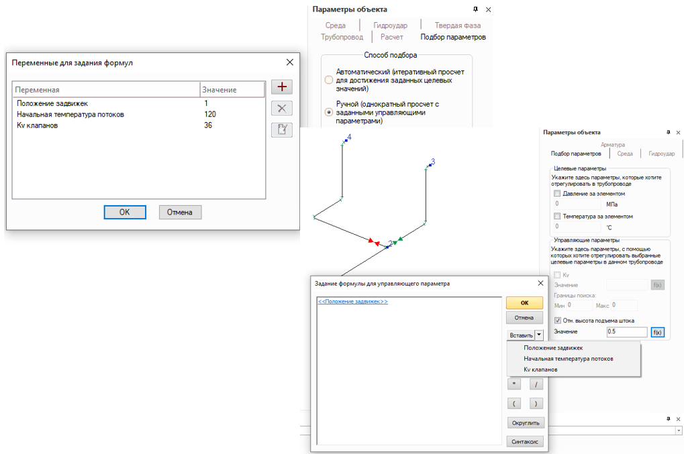Click the Значение field containing 0.5
The image size is (684, 454).
coord(626,332)
